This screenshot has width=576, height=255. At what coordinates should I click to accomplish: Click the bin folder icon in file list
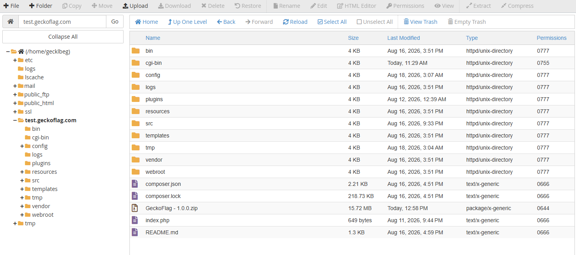tap(136, 51)
